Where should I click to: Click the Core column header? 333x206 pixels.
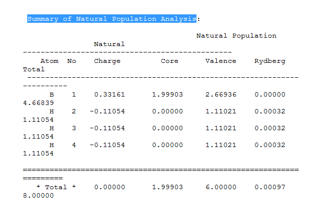pyautogui.click(x=169, y=61)
